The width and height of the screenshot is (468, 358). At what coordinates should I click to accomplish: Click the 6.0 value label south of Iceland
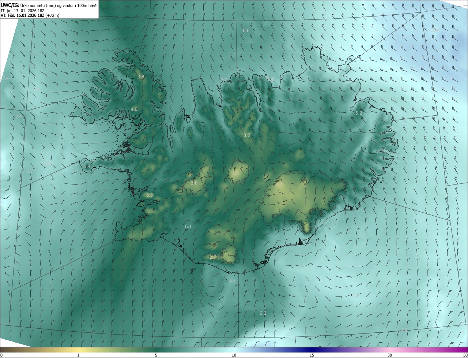(263, 313)
